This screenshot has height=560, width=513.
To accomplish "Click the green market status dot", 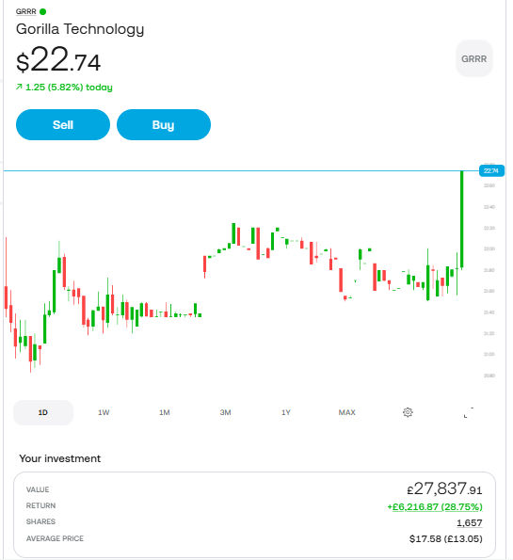I will (x=43, y=12).
